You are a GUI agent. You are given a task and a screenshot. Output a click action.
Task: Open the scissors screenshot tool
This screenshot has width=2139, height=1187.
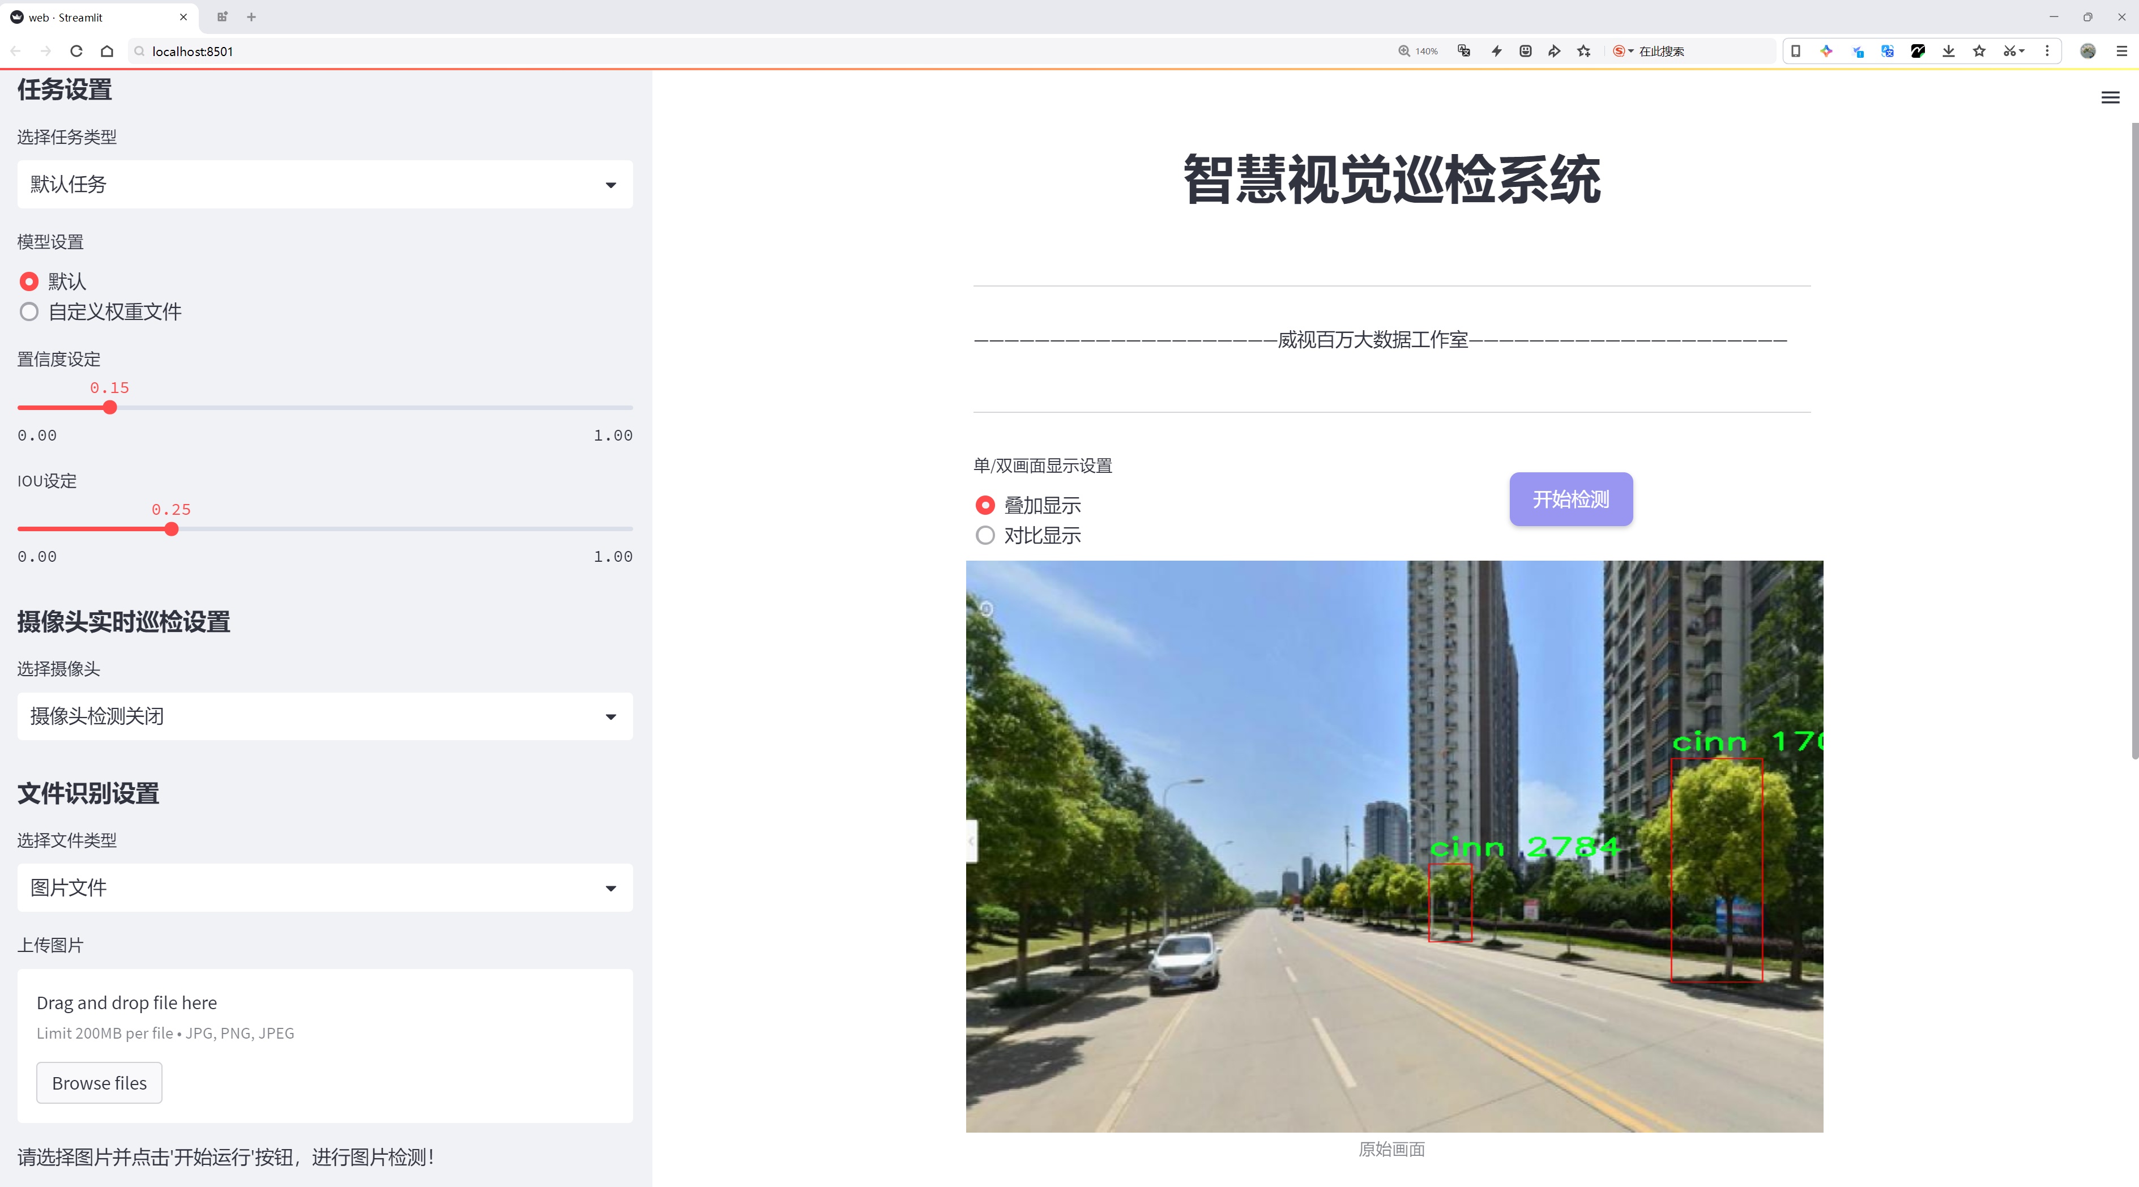(x=2009, y=52)
